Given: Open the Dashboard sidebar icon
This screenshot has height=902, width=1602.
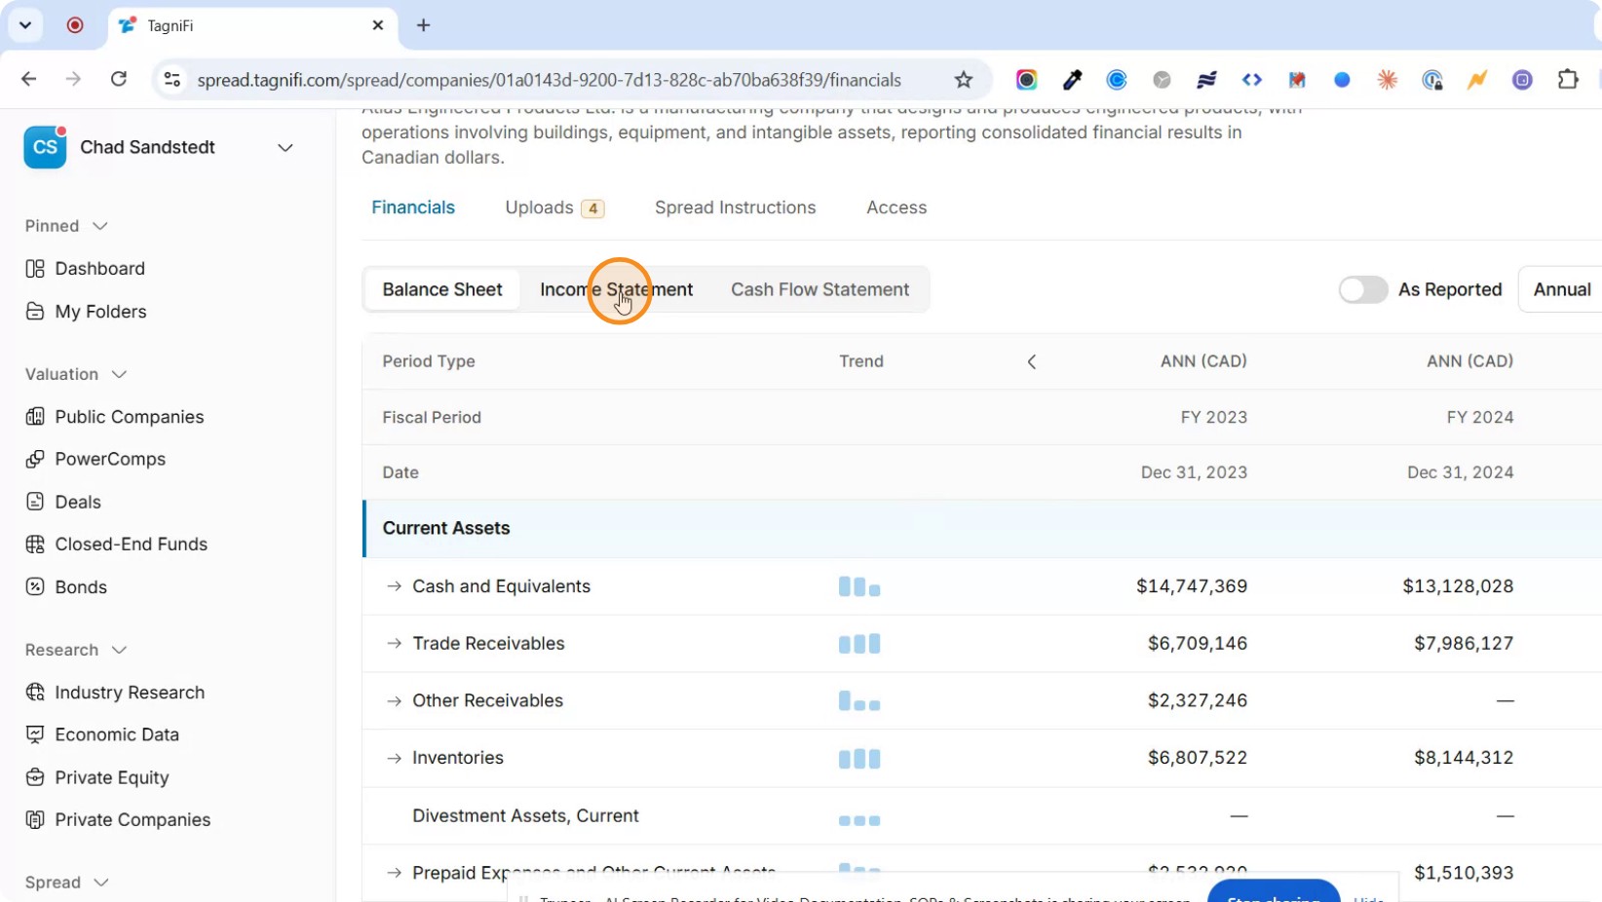Looking at the screenshot, I should [35, 269].
